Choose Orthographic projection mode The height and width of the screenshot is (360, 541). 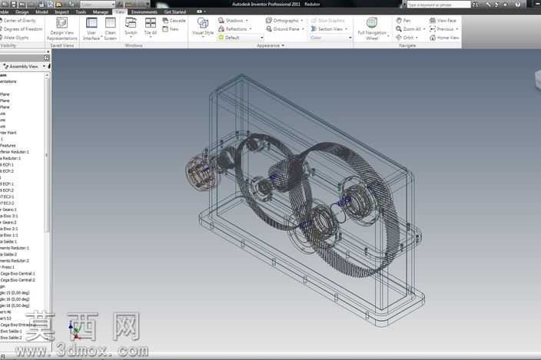[x=282, y=21]
